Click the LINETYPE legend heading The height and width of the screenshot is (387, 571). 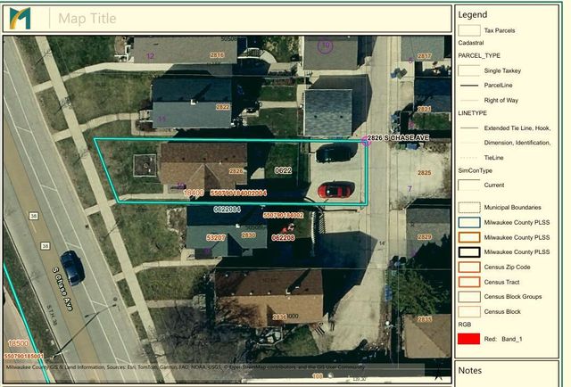[472, 113]
